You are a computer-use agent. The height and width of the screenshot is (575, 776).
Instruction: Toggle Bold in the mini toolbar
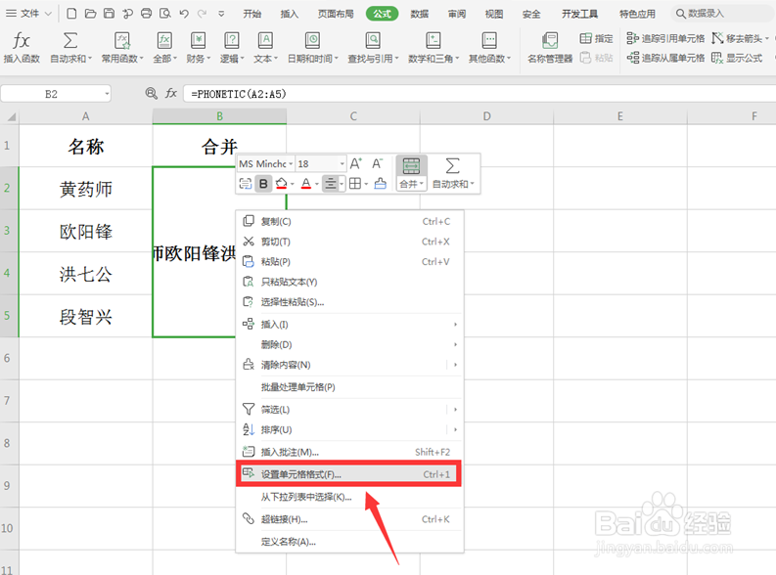pyautogui.click(x=263, y=184)
